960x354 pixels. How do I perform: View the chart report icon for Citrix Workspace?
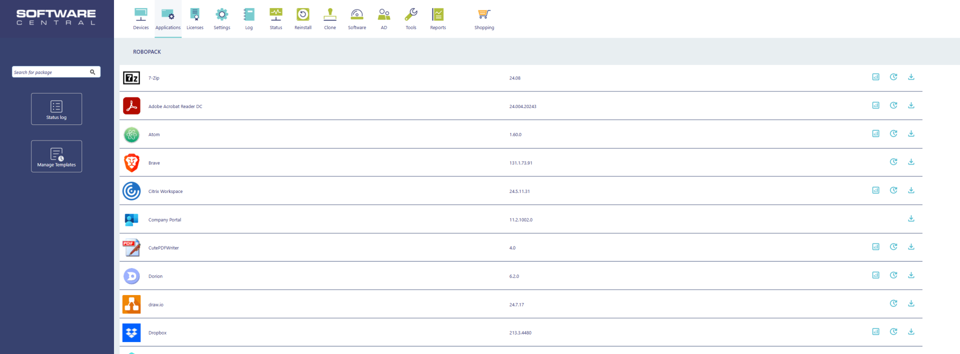pos(875,190)
